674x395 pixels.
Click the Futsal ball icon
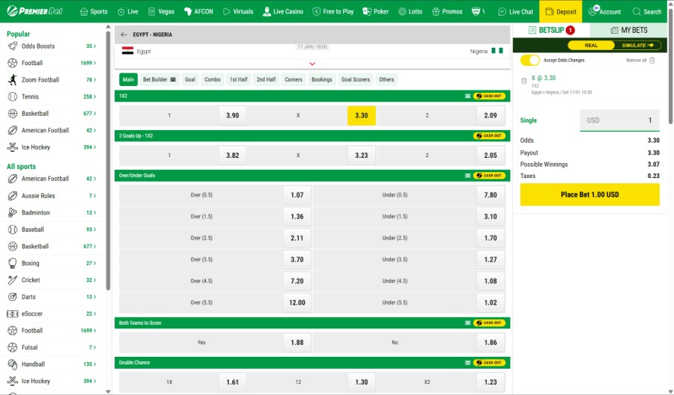[13, 347]
